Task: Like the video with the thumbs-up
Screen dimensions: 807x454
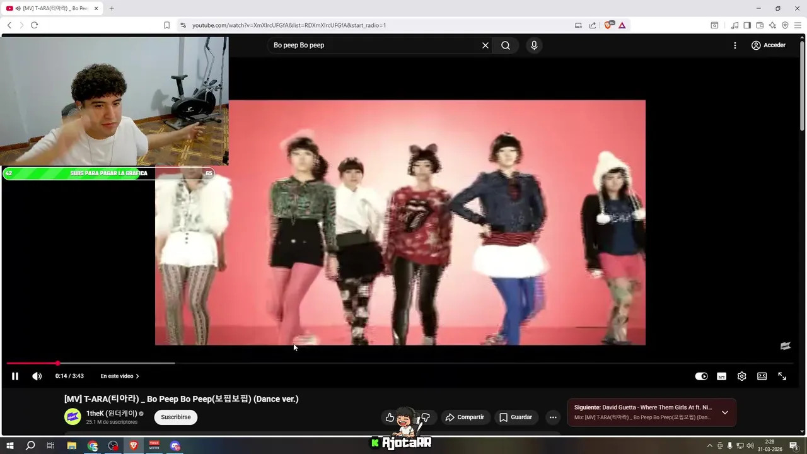Action: coord(390,417)
